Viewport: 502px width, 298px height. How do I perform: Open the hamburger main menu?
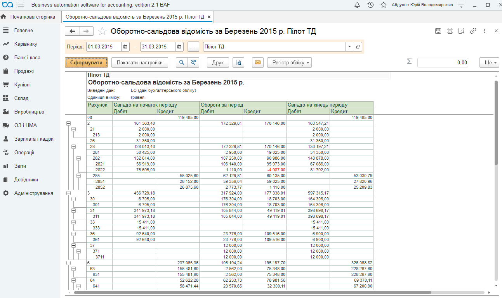click(x=21, y=5)
